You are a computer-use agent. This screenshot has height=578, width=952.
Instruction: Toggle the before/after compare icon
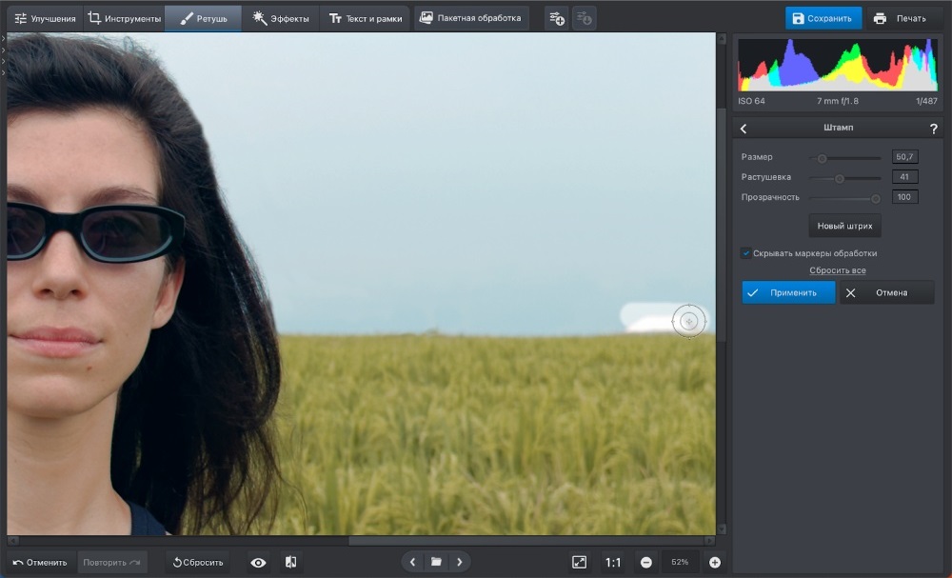coord(290,563)
